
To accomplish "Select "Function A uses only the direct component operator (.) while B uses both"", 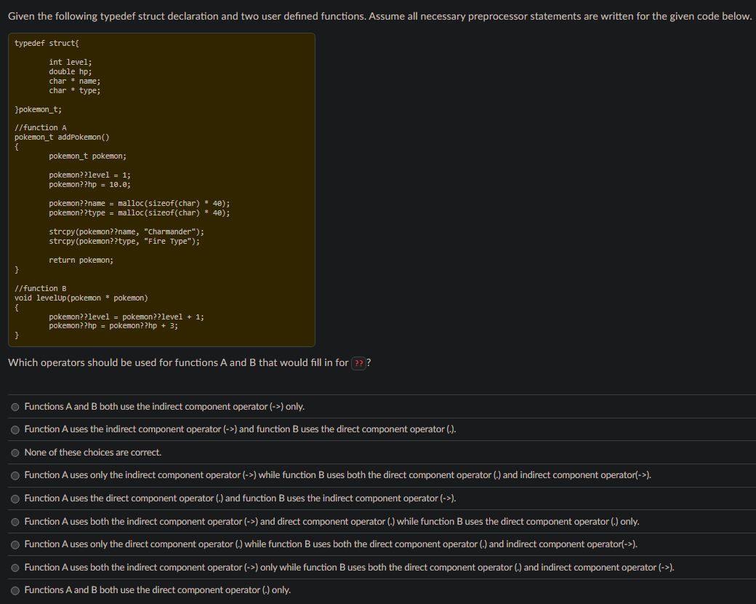I will (x=15, y=544).
